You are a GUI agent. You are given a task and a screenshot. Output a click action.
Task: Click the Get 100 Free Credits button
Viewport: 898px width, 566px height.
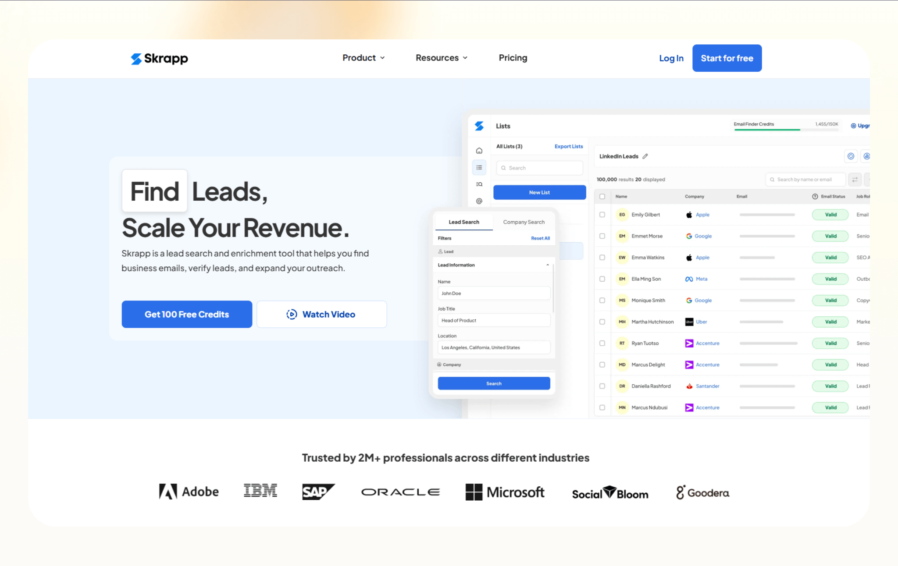(x=187, y=315)
